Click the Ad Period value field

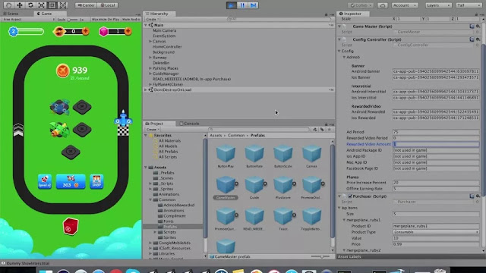(x=436, y=132)
